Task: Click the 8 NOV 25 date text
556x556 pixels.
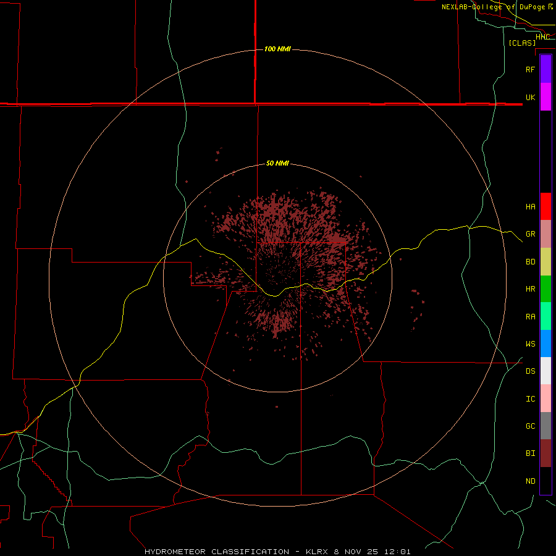Action: tap(356, 552)
